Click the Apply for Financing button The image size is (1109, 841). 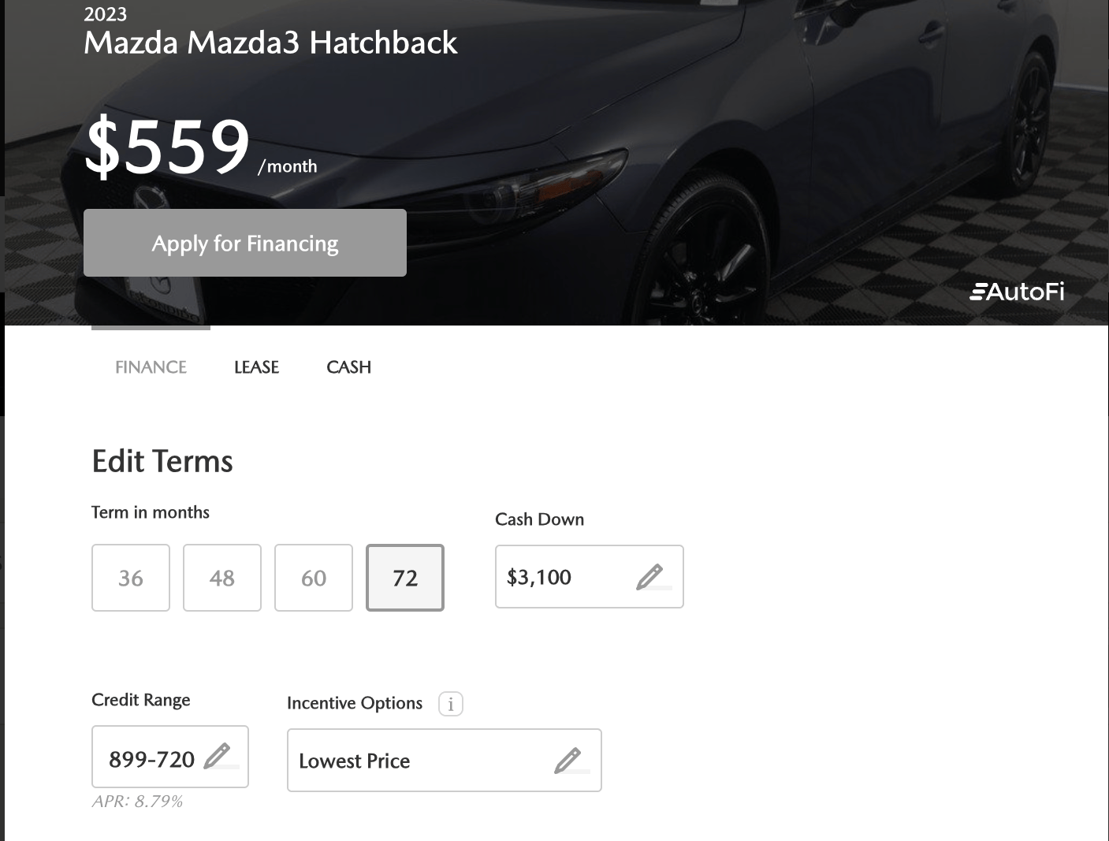point(245,243)
